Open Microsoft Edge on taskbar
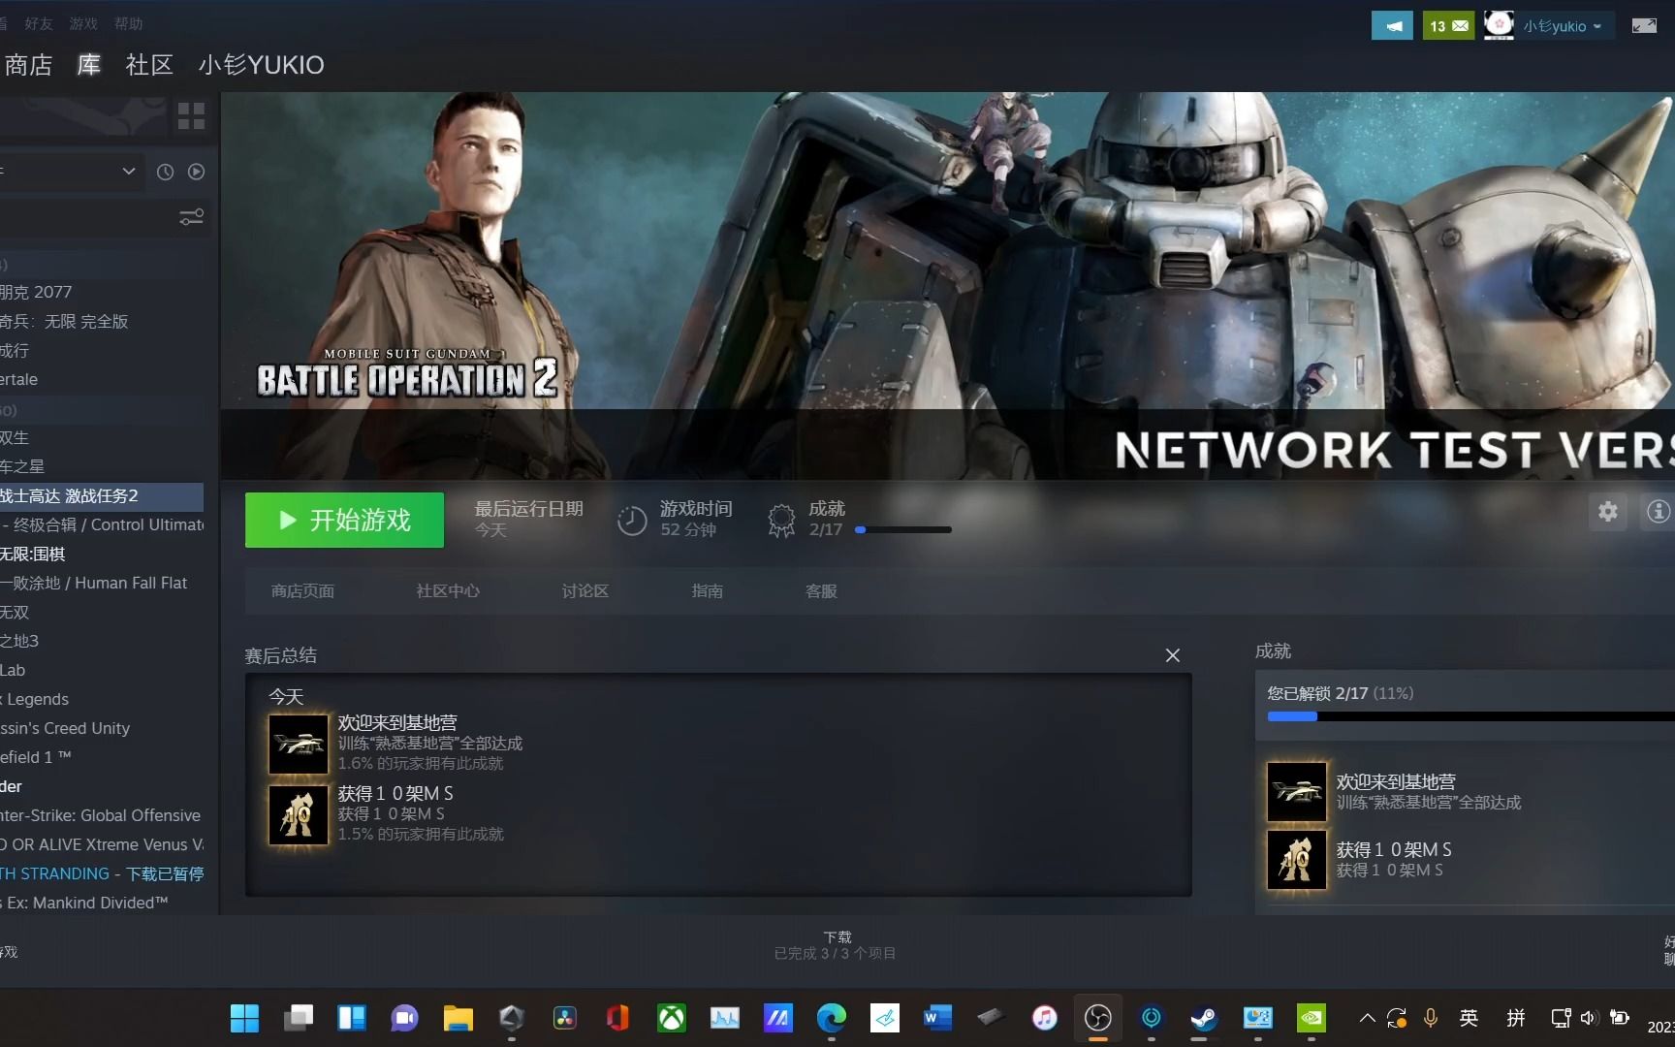 [x=831, y=1018]
